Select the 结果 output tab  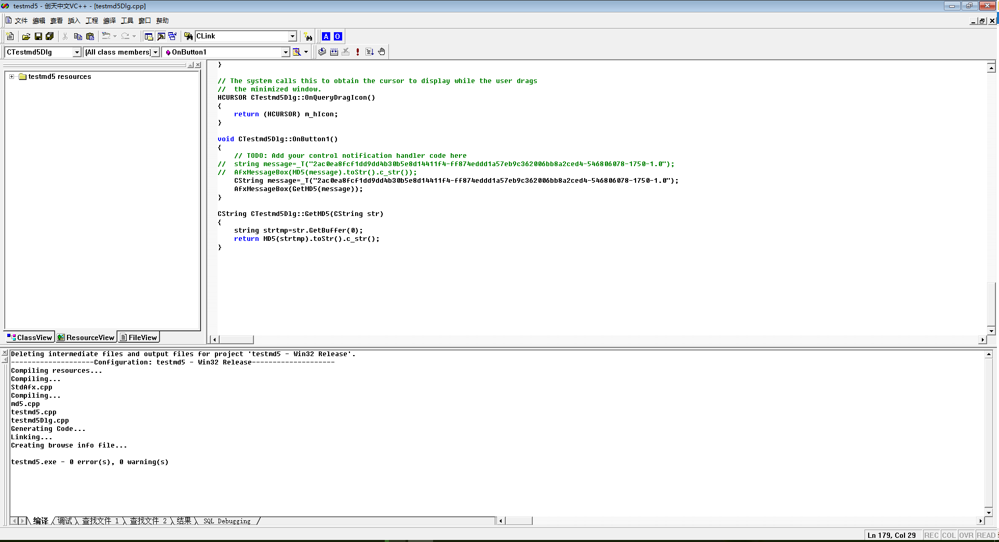click(184, 521)
